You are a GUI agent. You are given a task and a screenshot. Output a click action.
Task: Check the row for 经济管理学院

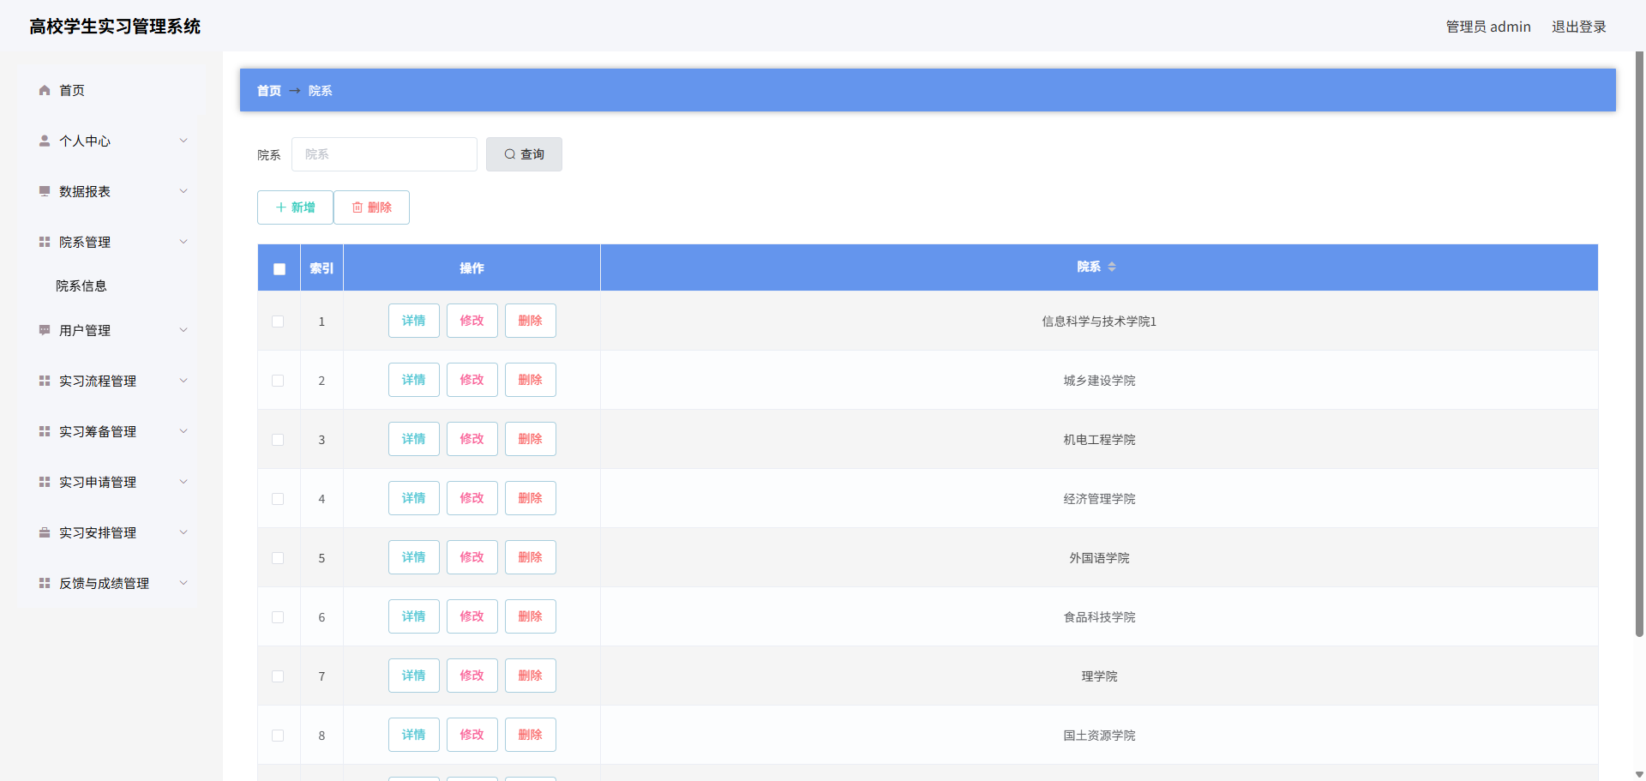278,499
